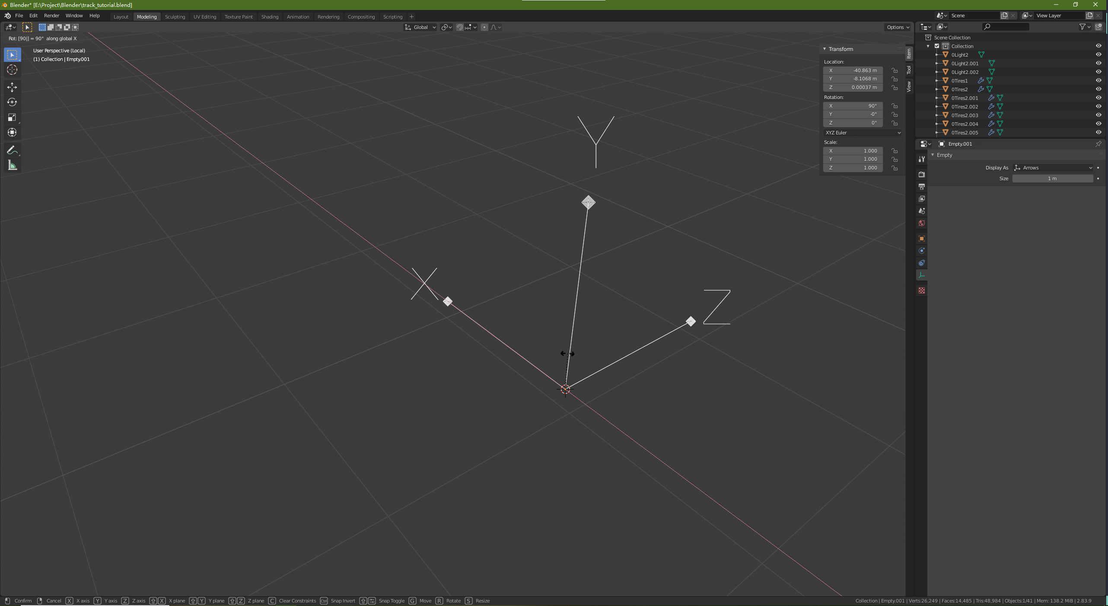This screenshot has width=1108, height=606.
Task: Collapse the Transform panel
Action: [825, 49]
